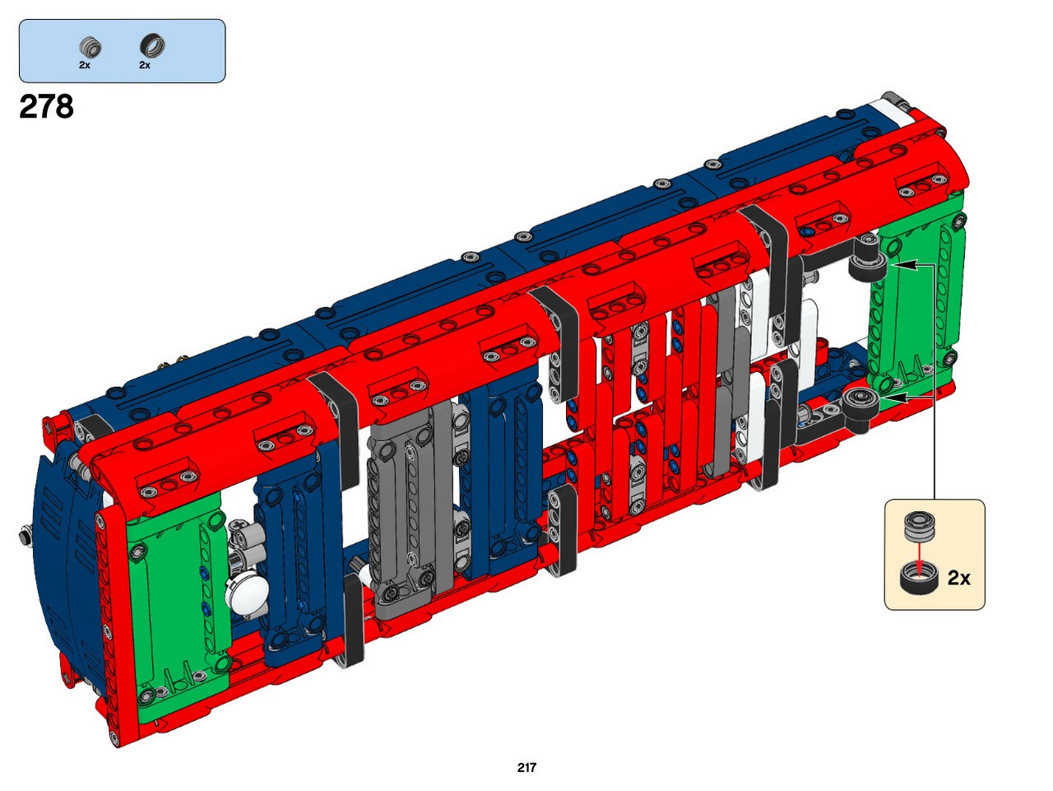Viewport: 1053px width, 791px height.
Task: Click the 2x label under black tire
Action: pyautogui.click(x=145, y=65)
